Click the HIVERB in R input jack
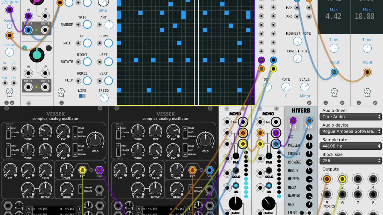 coord(309,121)
